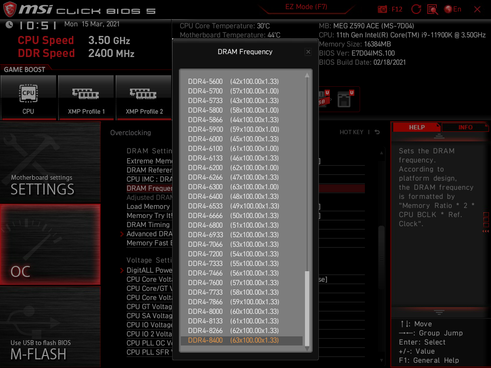Select DDR4-6200 frequency option

[x=242, y=168]
